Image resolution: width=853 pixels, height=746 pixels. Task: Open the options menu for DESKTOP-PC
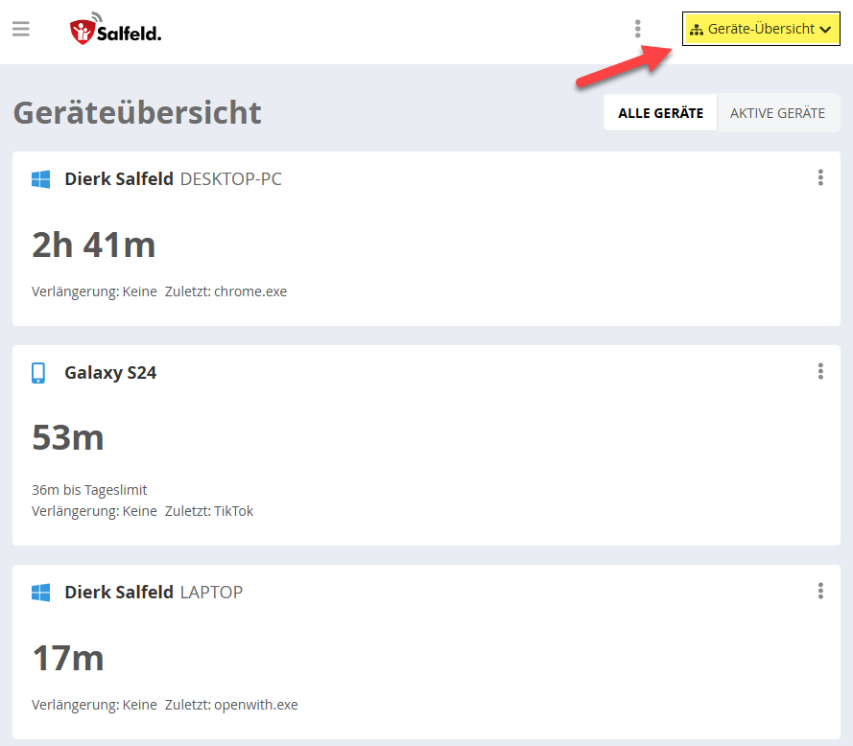[820, 177]
